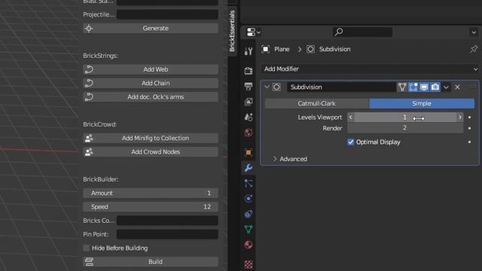
Task: Open the properties options dropdown arrow
Action: point(474,32)
